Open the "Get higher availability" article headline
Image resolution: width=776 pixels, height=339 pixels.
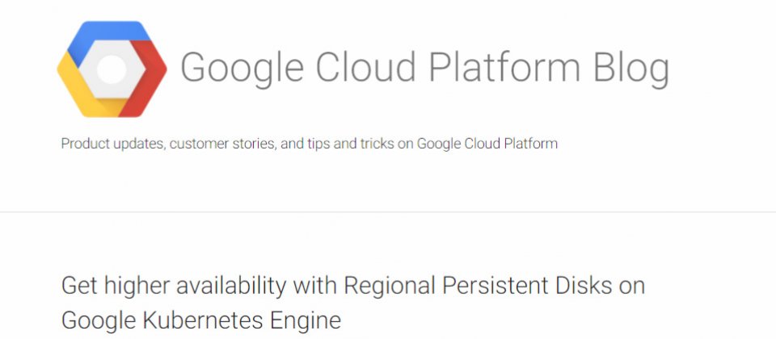point(353,303)
